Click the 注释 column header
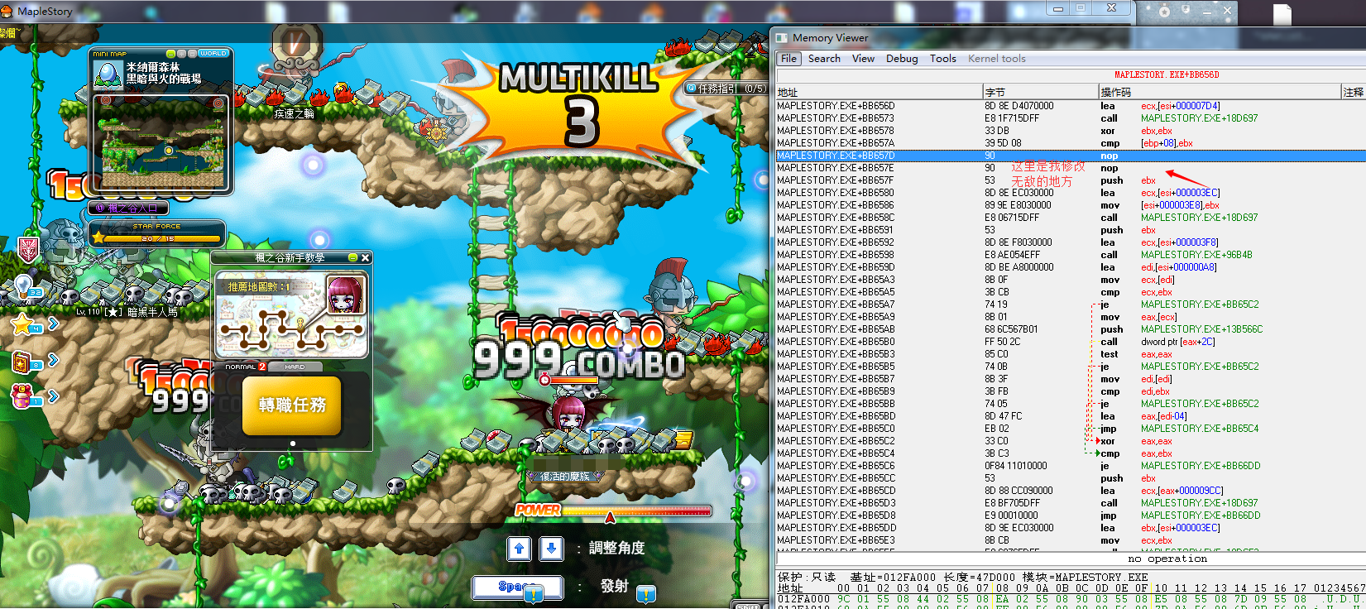Screen dimensions: 1366x609 click(x=1354, y=93)
